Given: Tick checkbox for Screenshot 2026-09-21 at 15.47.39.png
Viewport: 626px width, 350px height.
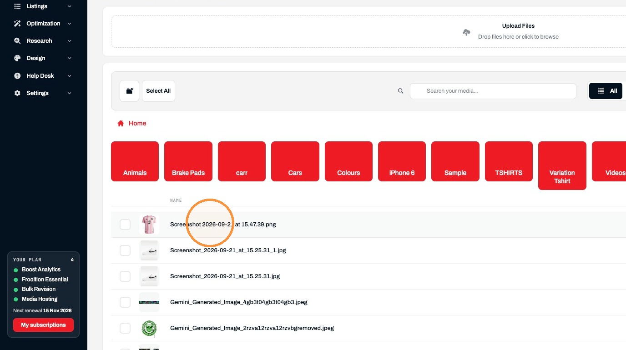Looking at the screenshot, I should tap(125, 225).
